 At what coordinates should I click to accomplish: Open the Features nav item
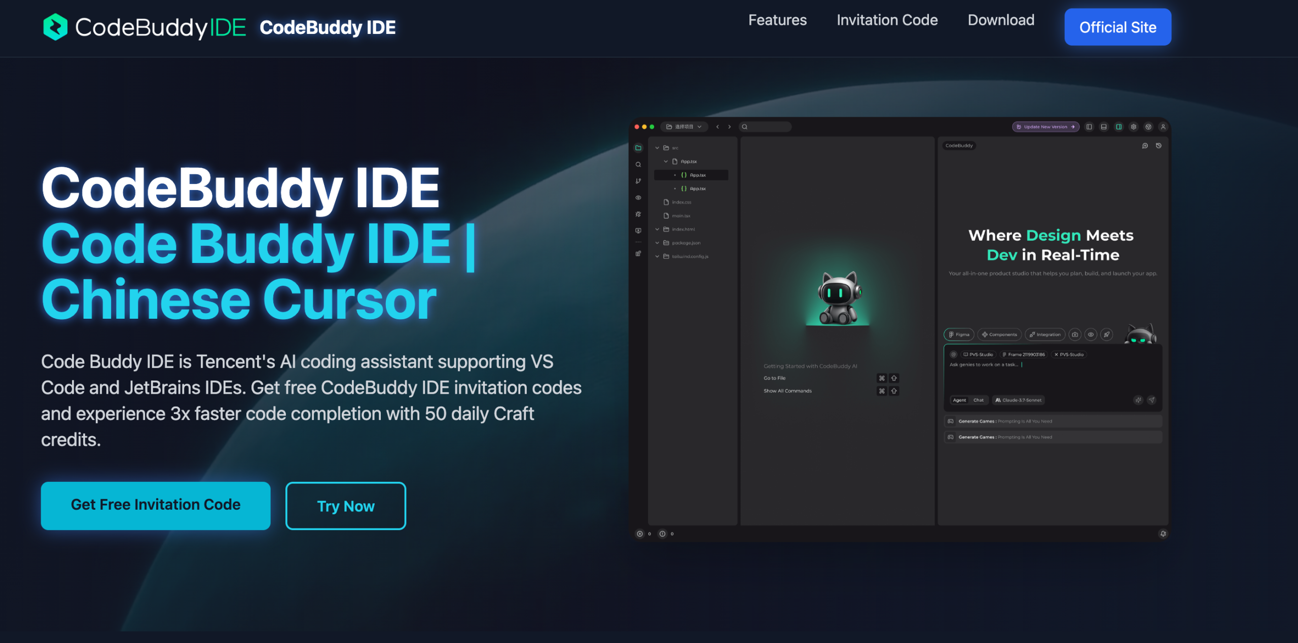point(777,20)
